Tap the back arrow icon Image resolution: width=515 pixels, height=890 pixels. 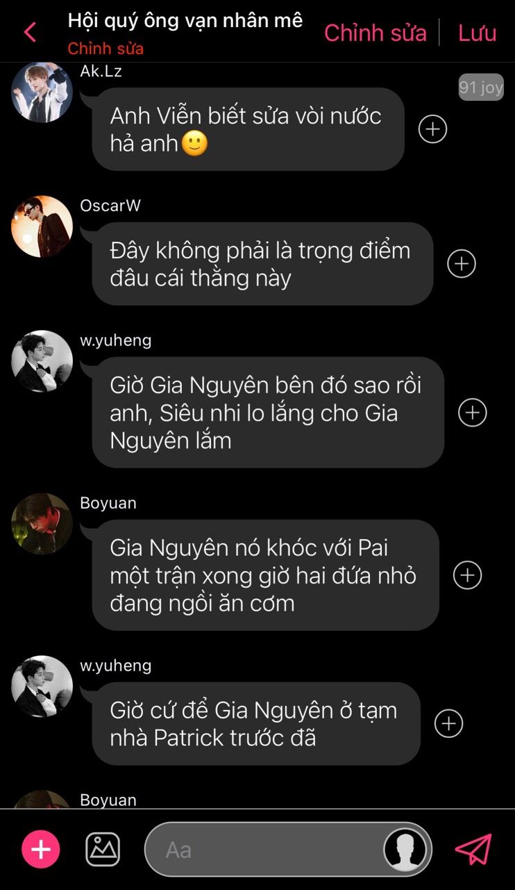[30, 33]
